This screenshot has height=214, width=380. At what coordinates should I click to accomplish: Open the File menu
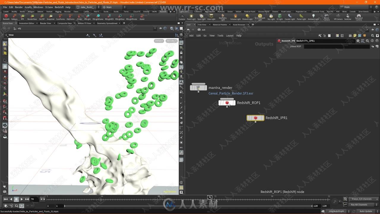(5, 7)
